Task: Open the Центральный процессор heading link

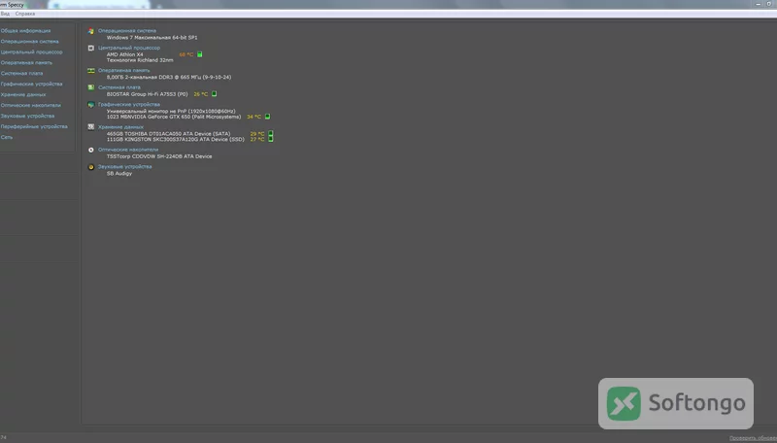Action: 129,48
